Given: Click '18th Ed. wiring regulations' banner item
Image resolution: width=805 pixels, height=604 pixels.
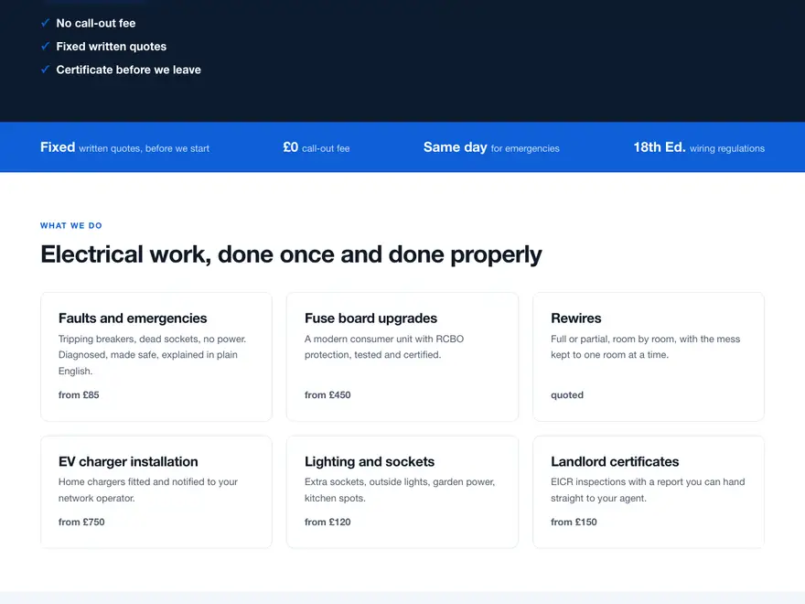Looking at the screenshot, I should (699, 147).
